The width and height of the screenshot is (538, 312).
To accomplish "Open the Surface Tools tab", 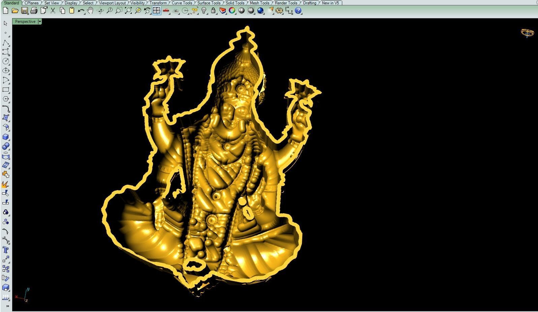I will (209, 3).
